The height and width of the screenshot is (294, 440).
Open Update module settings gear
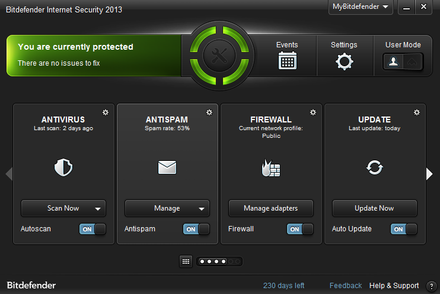pos(417,112)
